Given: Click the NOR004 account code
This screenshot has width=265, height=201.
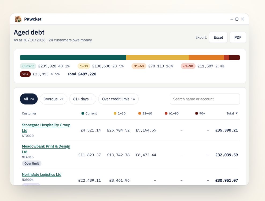Looking at the screenshot, I should 28,180.
